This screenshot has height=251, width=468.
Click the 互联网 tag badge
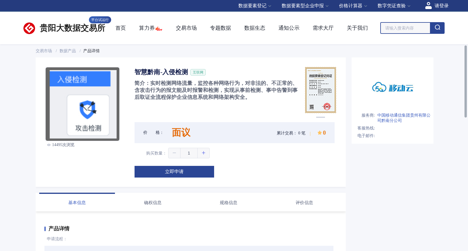pyautogui.click(x=198, y=72)
